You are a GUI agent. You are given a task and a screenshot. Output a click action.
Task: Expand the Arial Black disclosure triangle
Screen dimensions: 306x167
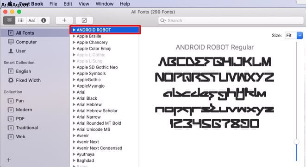click(x=74, y=98)
